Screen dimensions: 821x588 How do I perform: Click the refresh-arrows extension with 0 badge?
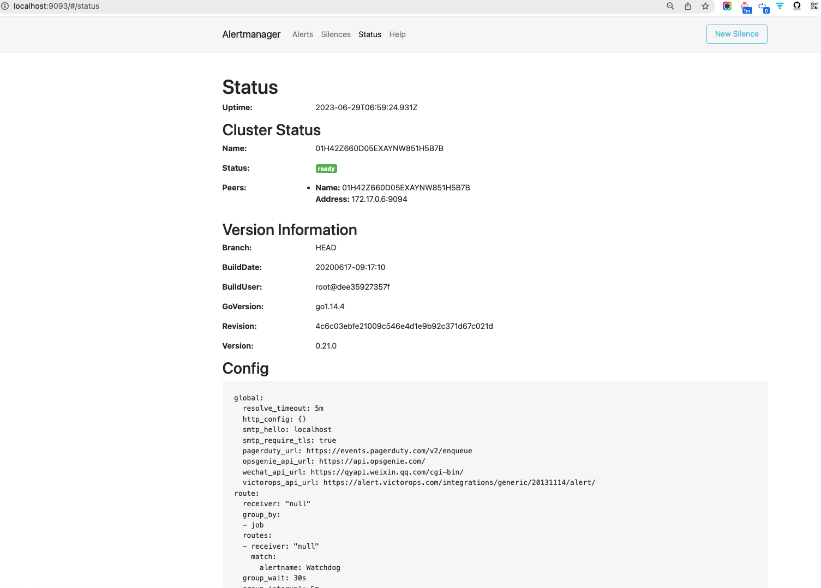pyautogui.click(x=763, y=7)
